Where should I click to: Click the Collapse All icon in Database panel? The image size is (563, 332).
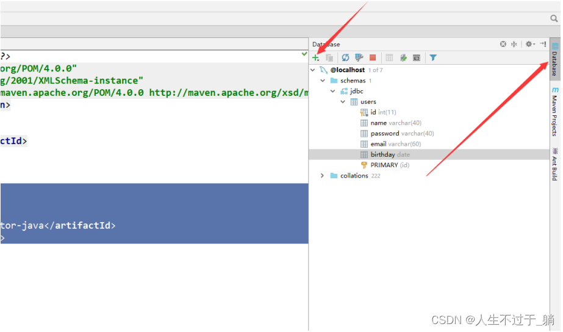point(514,44)
